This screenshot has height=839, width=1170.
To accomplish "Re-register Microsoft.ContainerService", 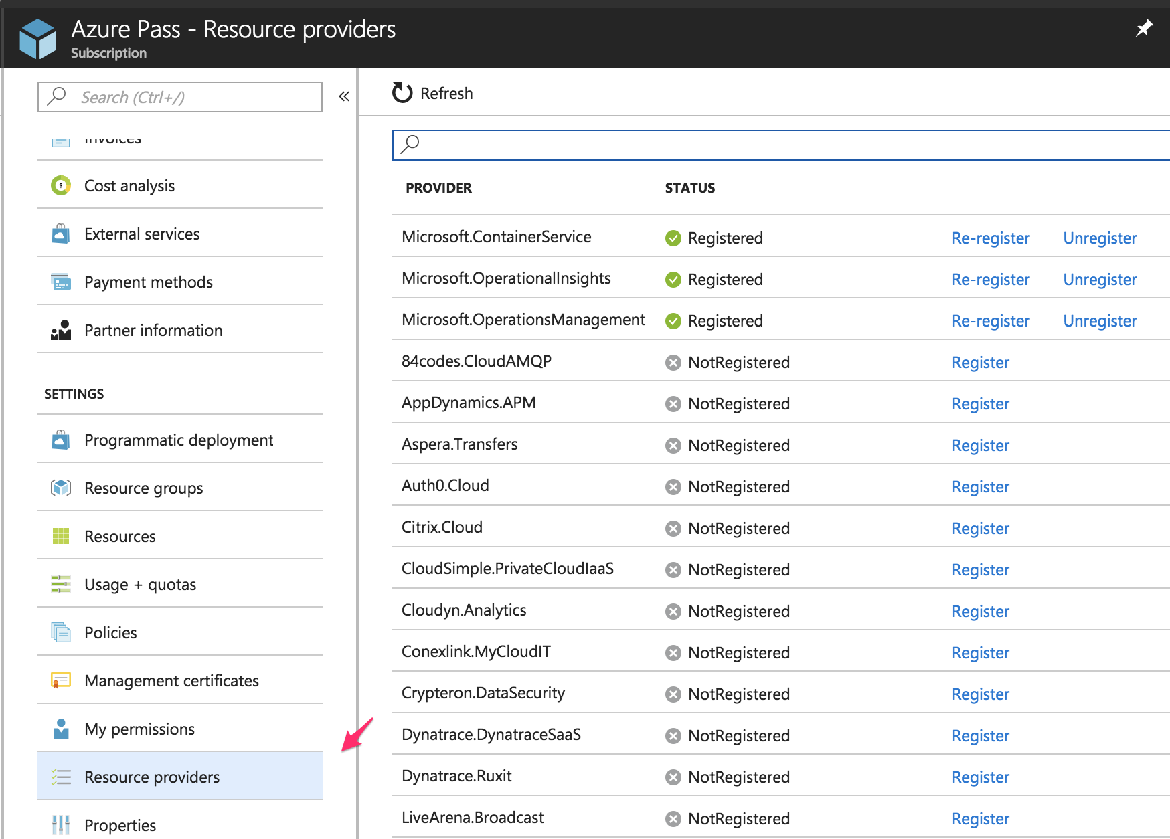I will [x=991, y=238].
